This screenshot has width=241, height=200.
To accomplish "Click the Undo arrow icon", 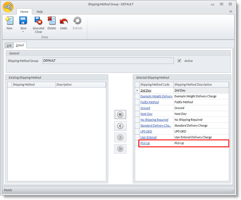I will coord(63,21).
